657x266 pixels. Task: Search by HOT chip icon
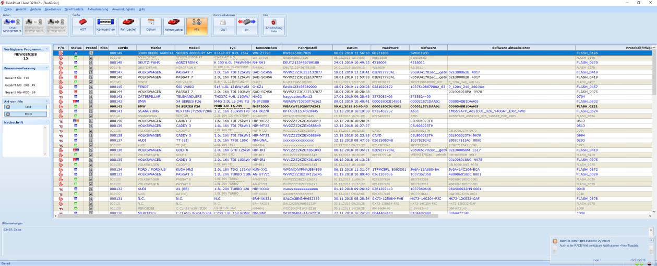pos(82,26)
